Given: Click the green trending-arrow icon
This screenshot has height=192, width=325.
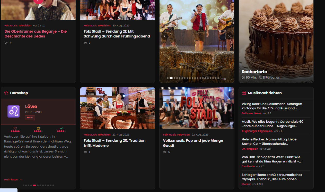Looking at the screenshot, I should [x=62, y=128].
